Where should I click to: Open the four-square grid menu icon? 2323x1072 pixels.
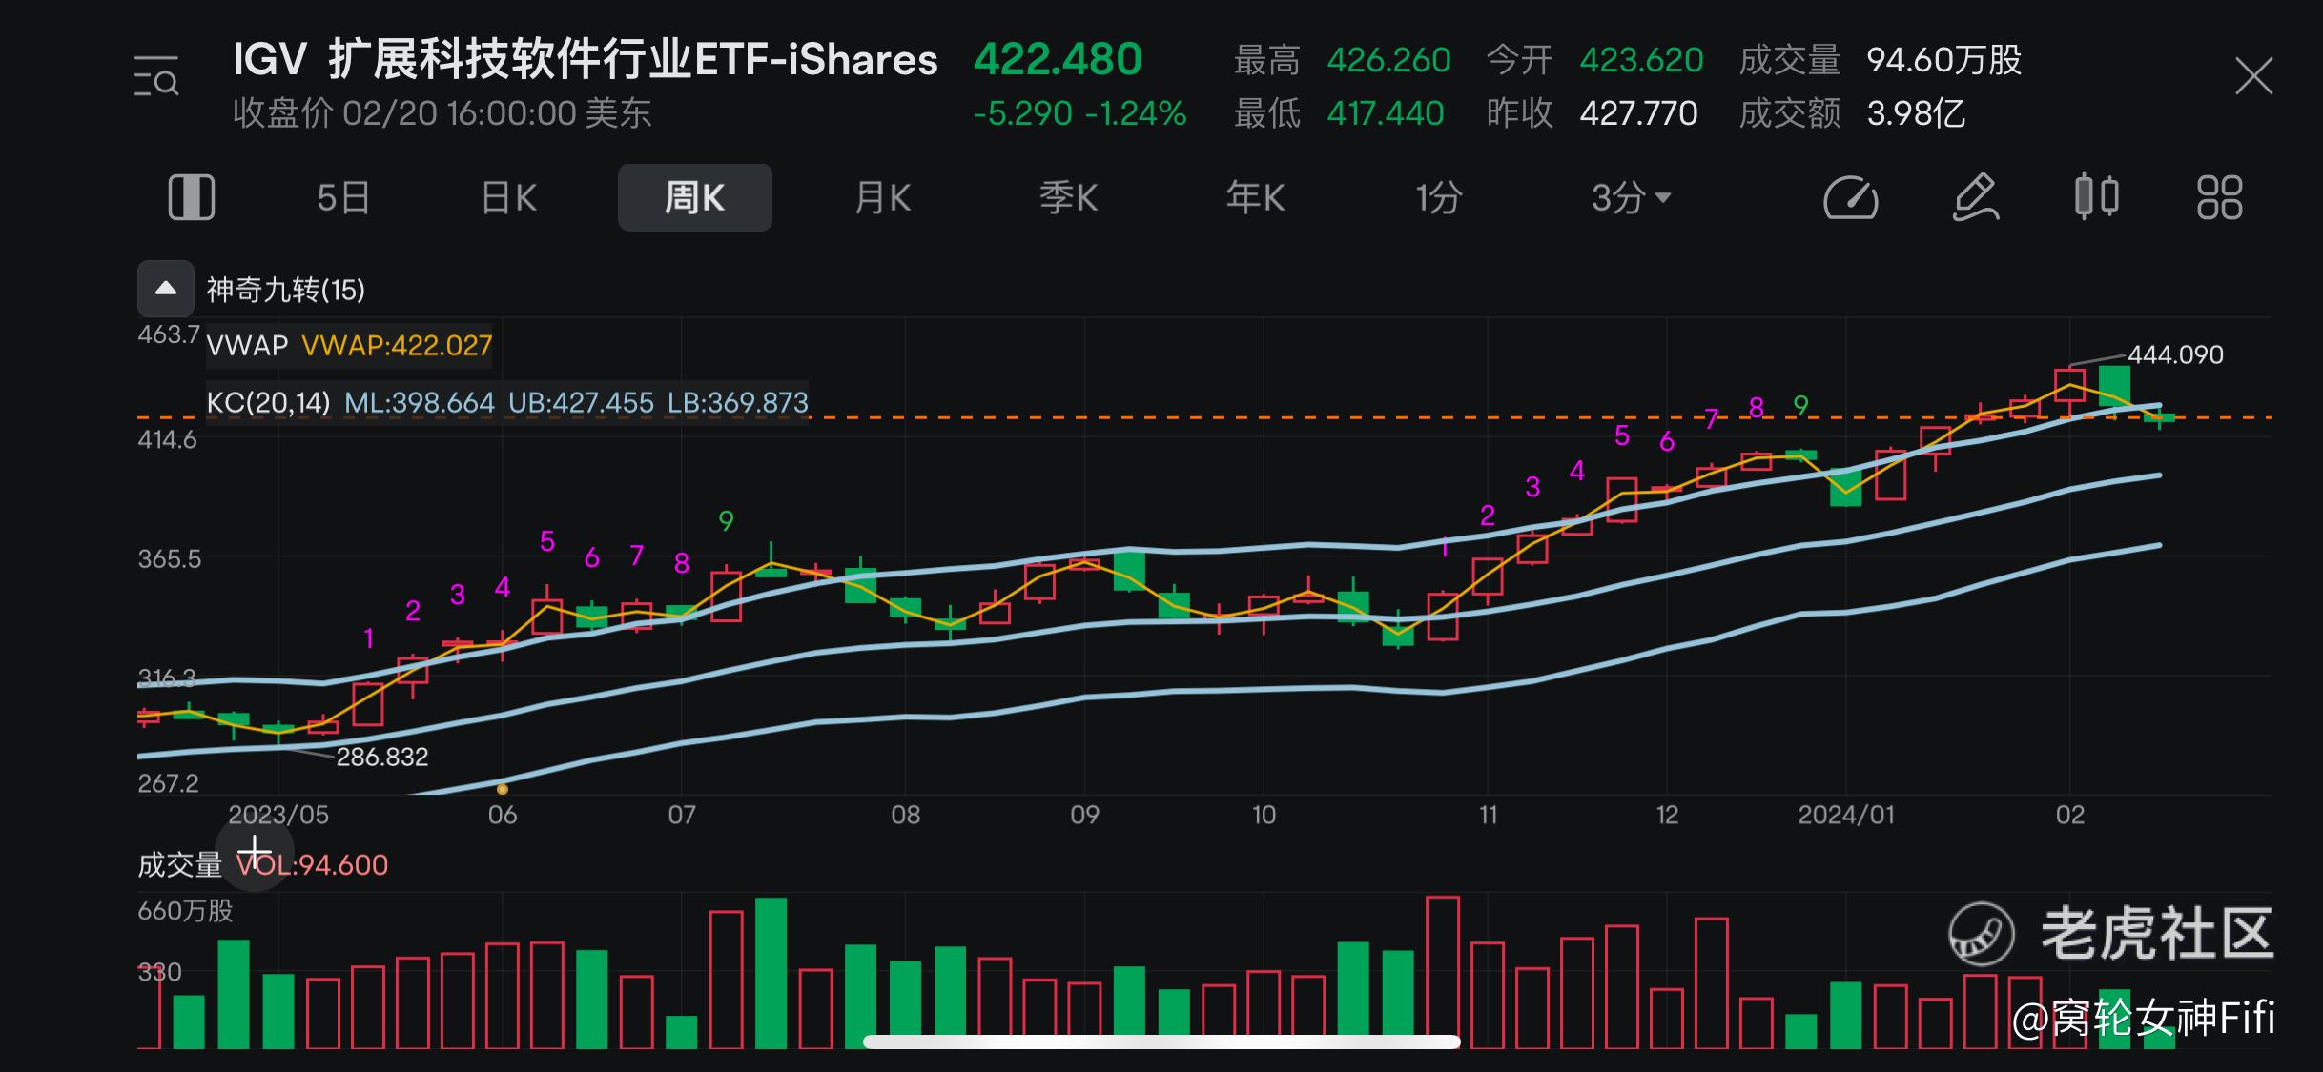(x=2219, y=197)
